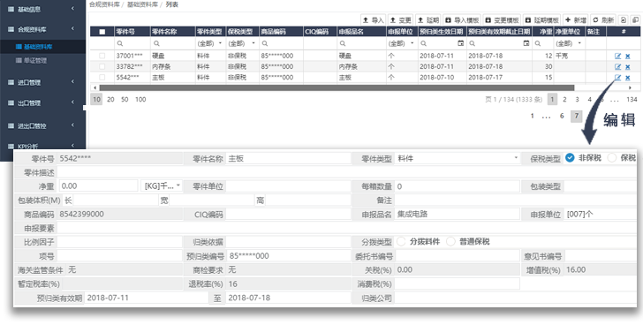Check the 33782*** row checkbox
The image size is (643, 325).
click(x=102, y=66)
